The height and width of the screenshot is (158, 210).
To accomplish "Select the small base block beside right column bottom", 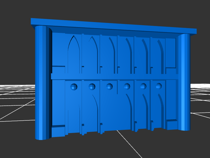I will click(172, 125).
